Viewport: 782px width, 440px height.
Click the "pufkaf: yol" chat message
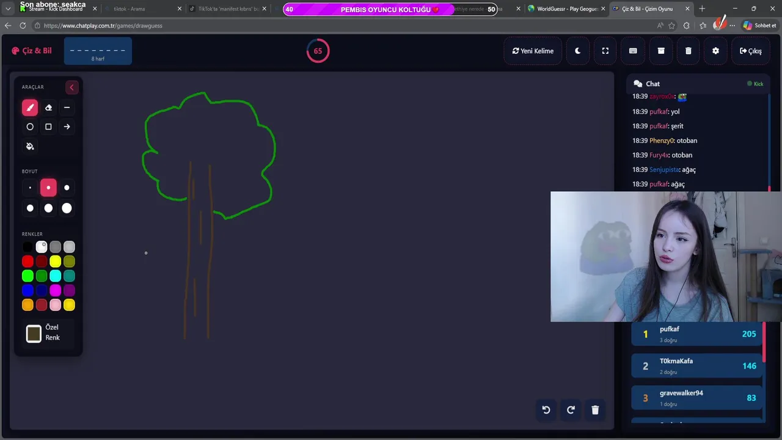point(656,112)
